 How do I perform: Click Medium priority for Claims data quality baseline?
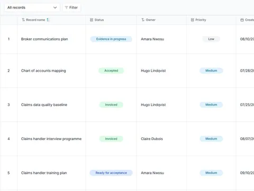(x=211, y=105)
